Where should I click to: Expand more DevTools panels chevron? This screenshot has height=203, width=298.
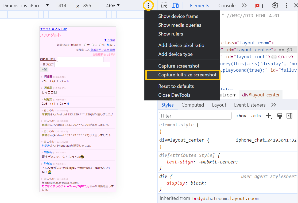pos(244,5)
